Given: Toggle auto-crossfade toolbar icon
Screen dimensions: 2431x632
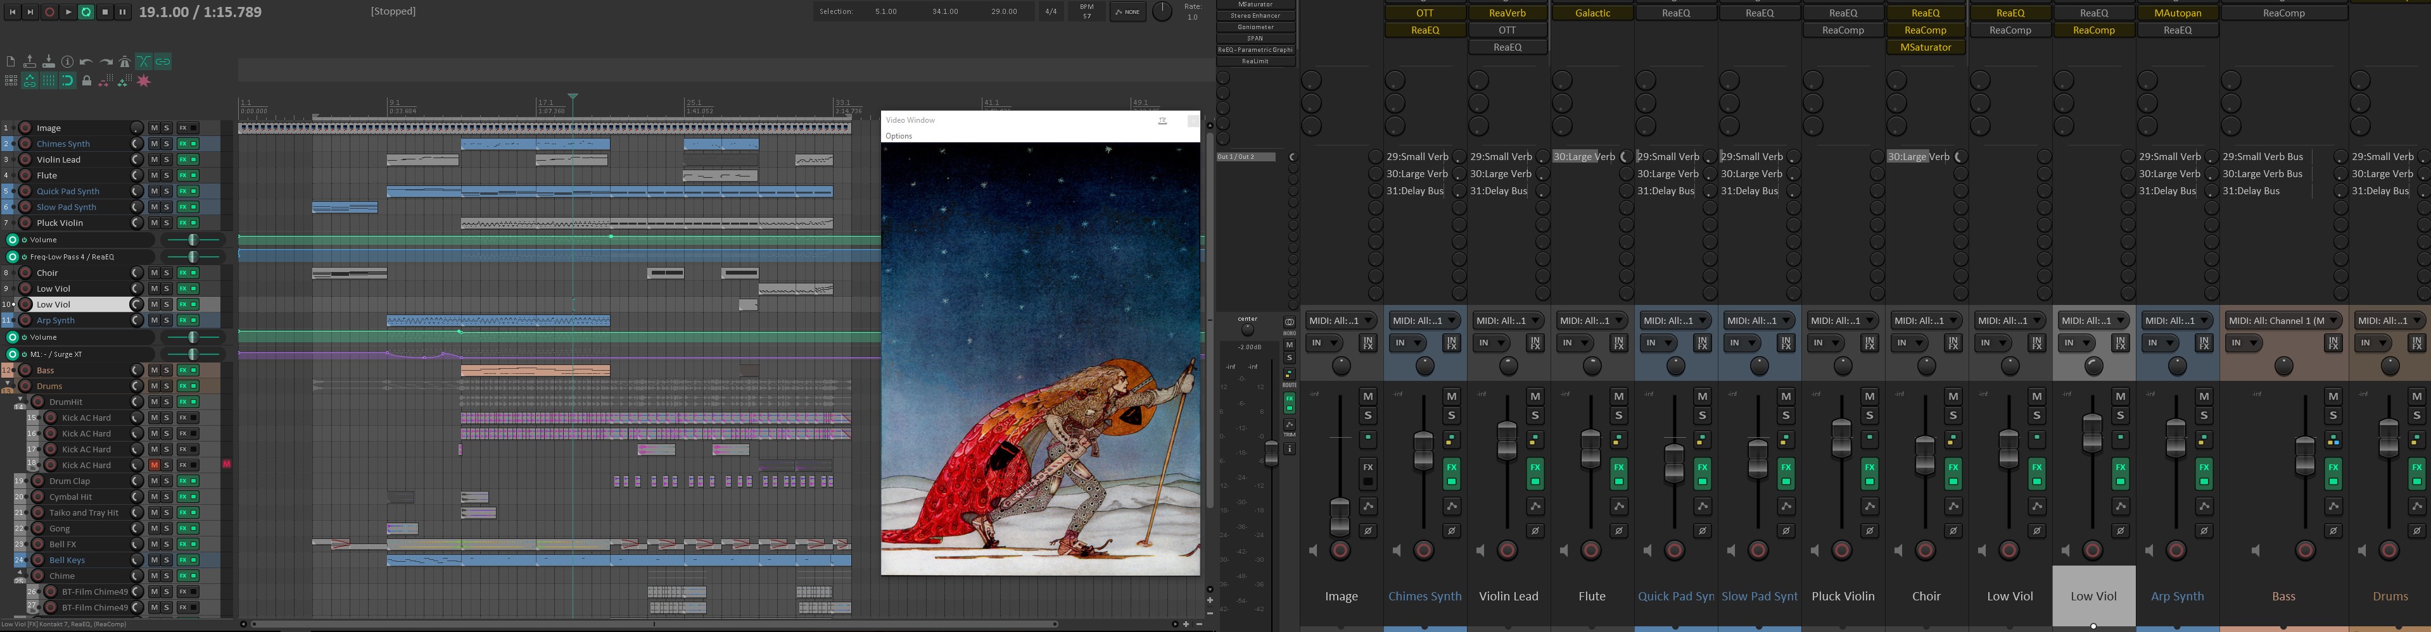Looking at the screenshot, I should click(143, 61).
